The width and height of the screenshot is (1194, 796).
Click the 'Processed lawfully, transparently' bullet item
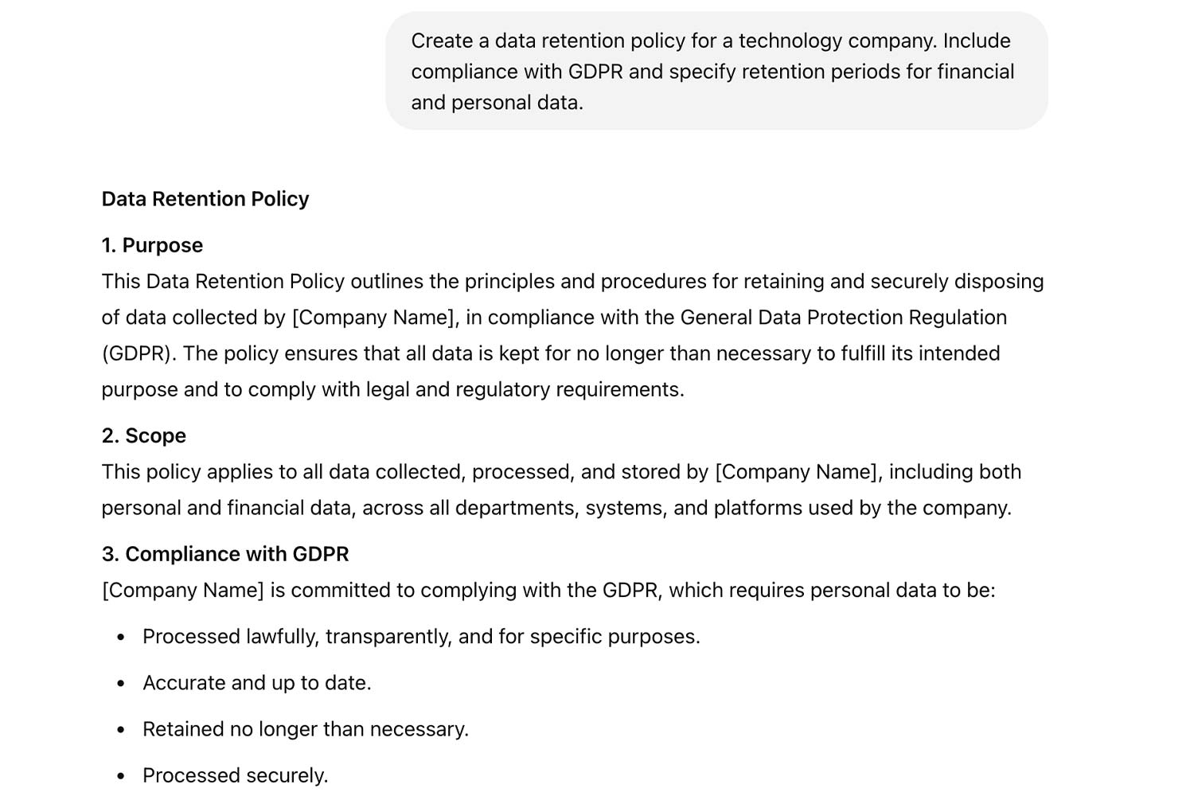[x=421, y=637]
